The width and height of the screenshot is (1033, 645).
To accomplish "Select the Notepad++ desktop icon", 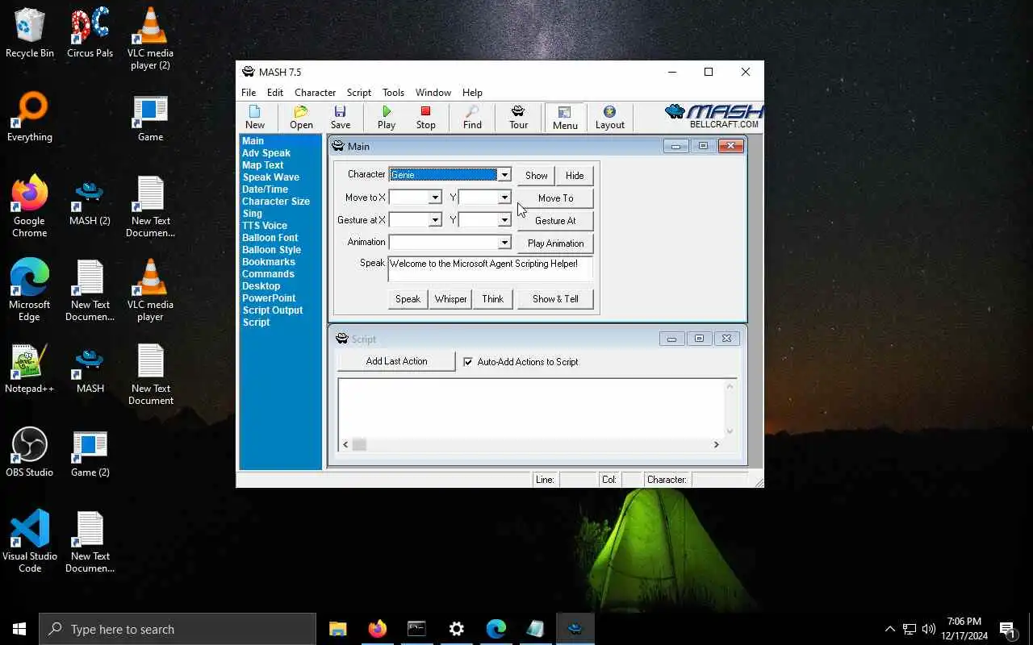I will tap(30, 369).
